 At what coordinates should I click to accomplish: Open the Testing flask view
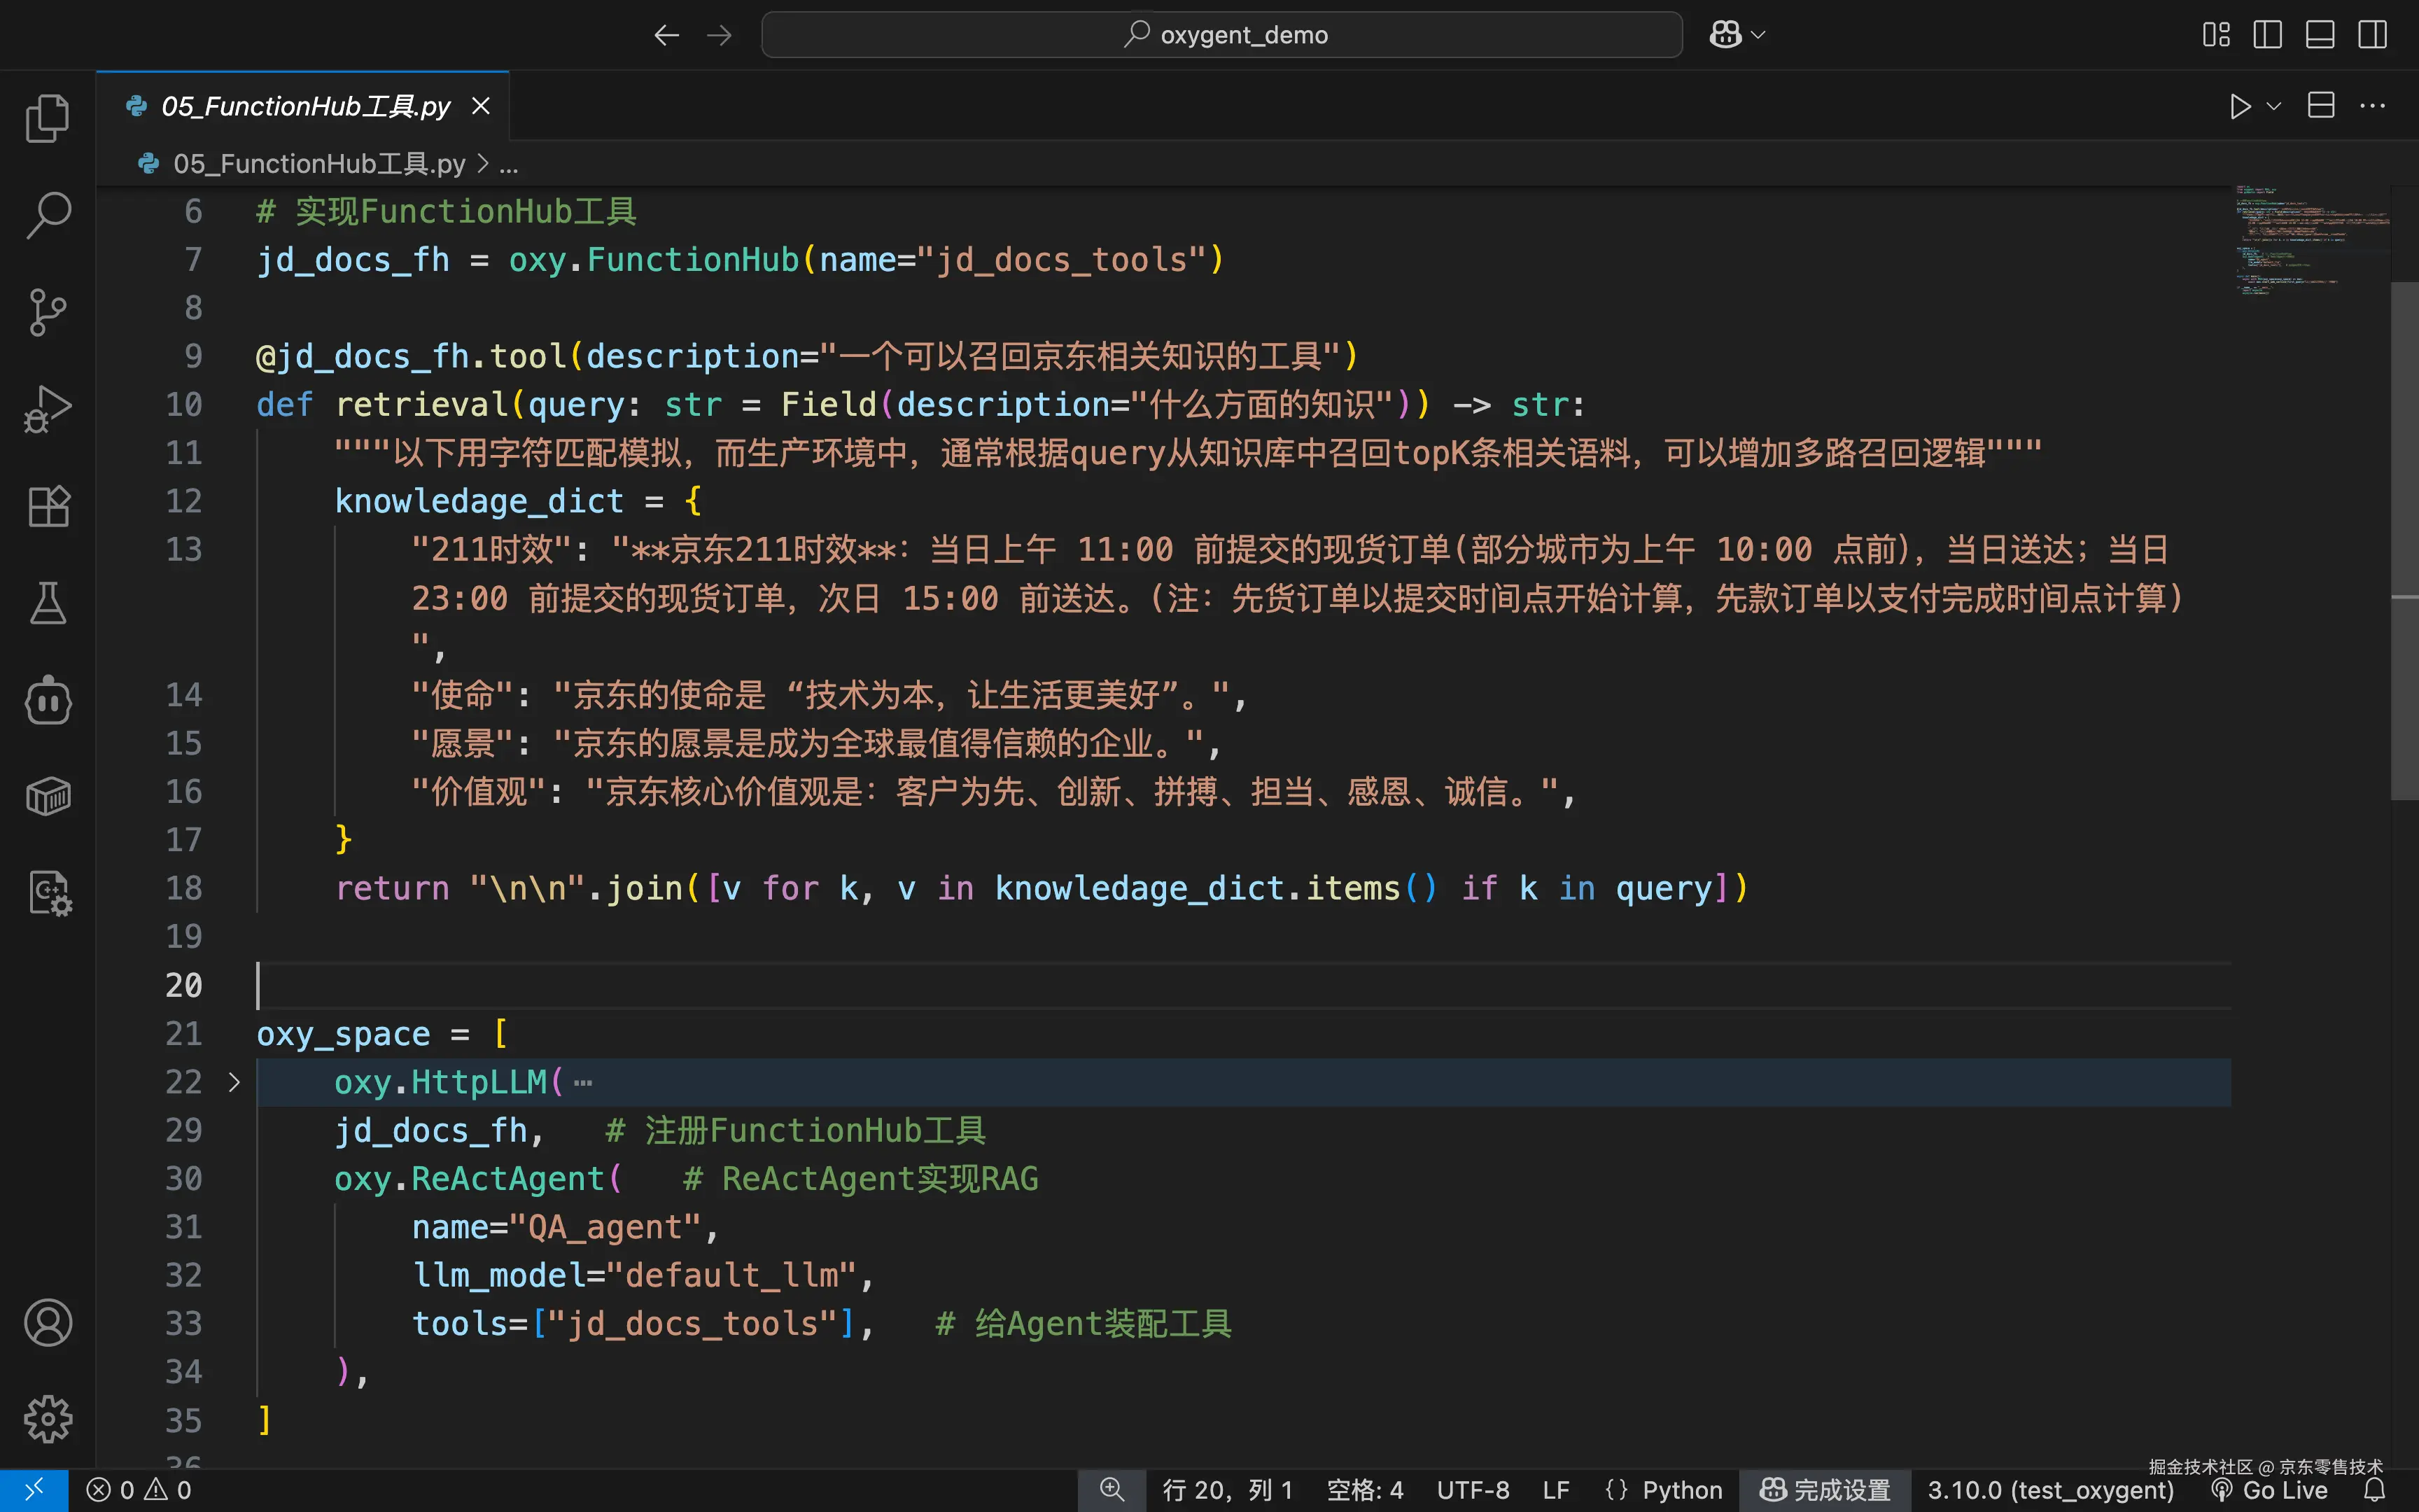[x=47, y=603]
